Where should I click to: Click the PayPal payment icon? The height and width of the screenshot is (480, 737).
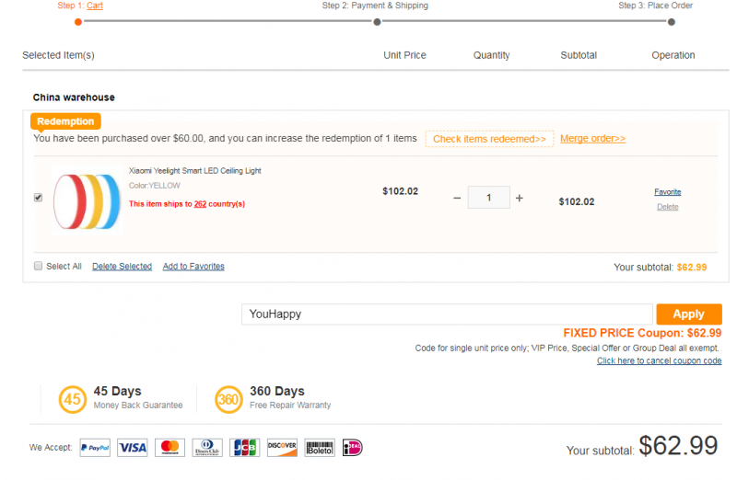click(95, 448)
